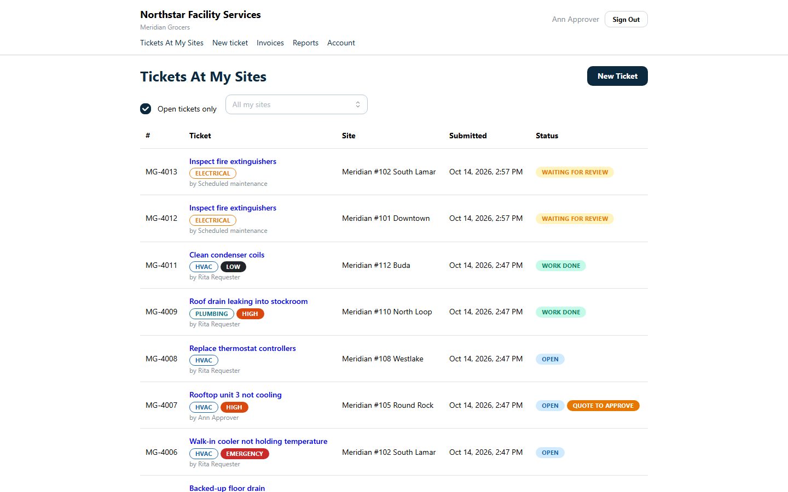788x492 pixels.
Task: Click ELECTRICAL tag on ticket MG-4012
Action: [213, 220]
